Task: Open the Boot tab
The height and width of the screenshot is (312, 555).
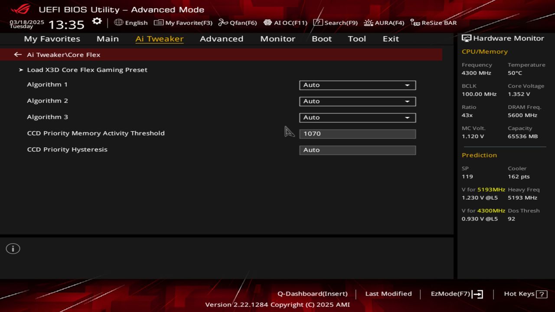Action: tap(321, 39)
